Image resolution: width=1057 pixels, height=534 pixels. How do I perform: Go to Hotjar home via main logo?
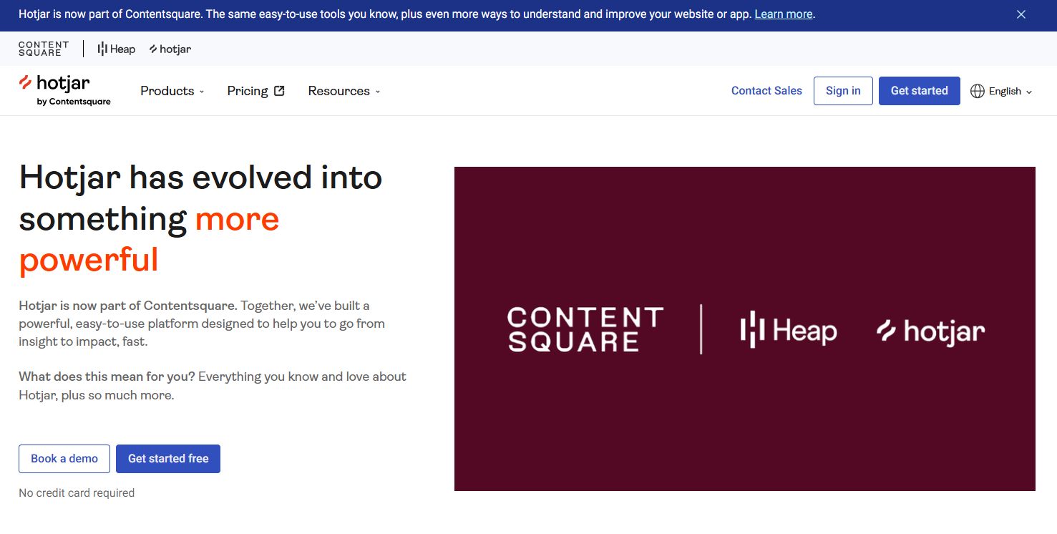[x=64, y=90]
